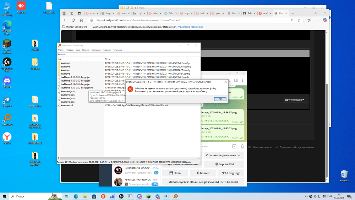This screenshot has height=200, width=355.
Task: Open the Управление избранным link
Action: (190, 27)
